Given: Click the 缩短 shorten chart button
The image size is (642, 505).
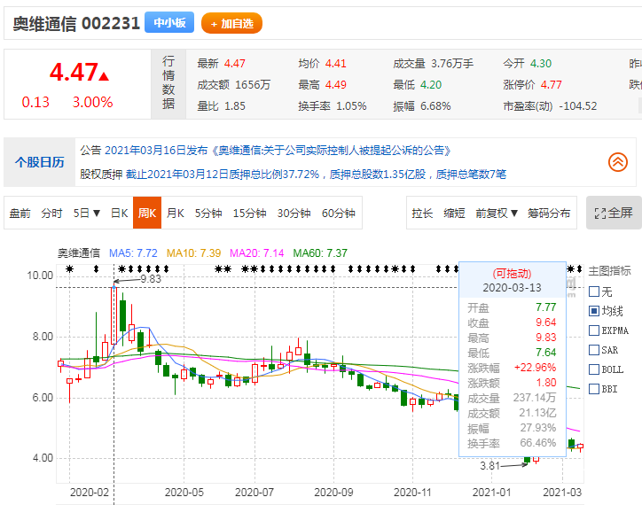Looking at the screenshot, I should [455, 213].
